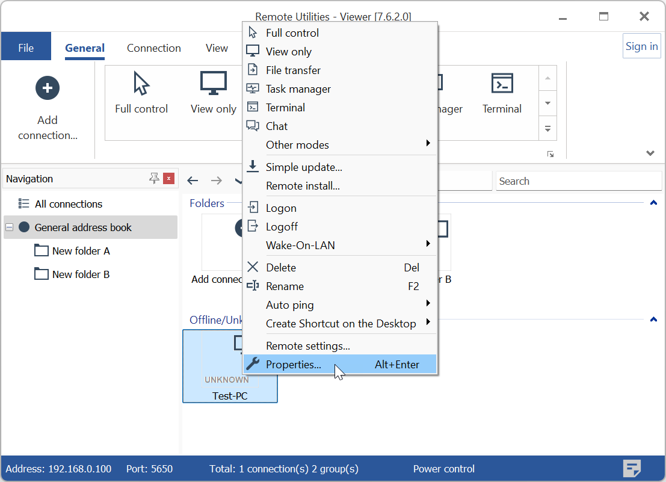Select File transfer in context menu
This screenshot has height=482, width=666.
(293, 70)
